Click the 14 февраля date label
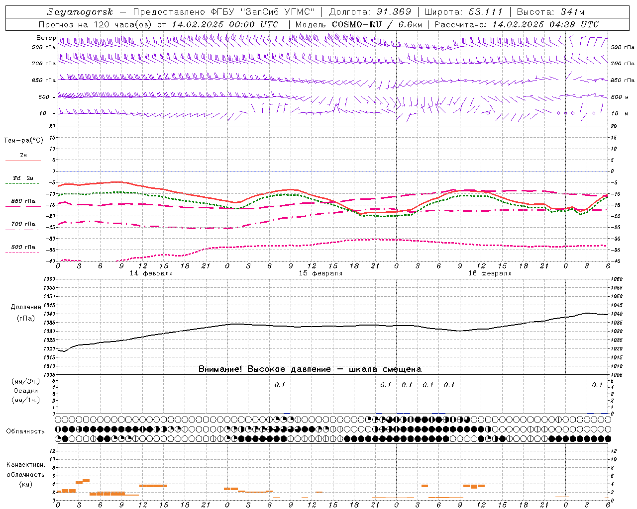Screen dimensions: 637x509 point(151,273)
